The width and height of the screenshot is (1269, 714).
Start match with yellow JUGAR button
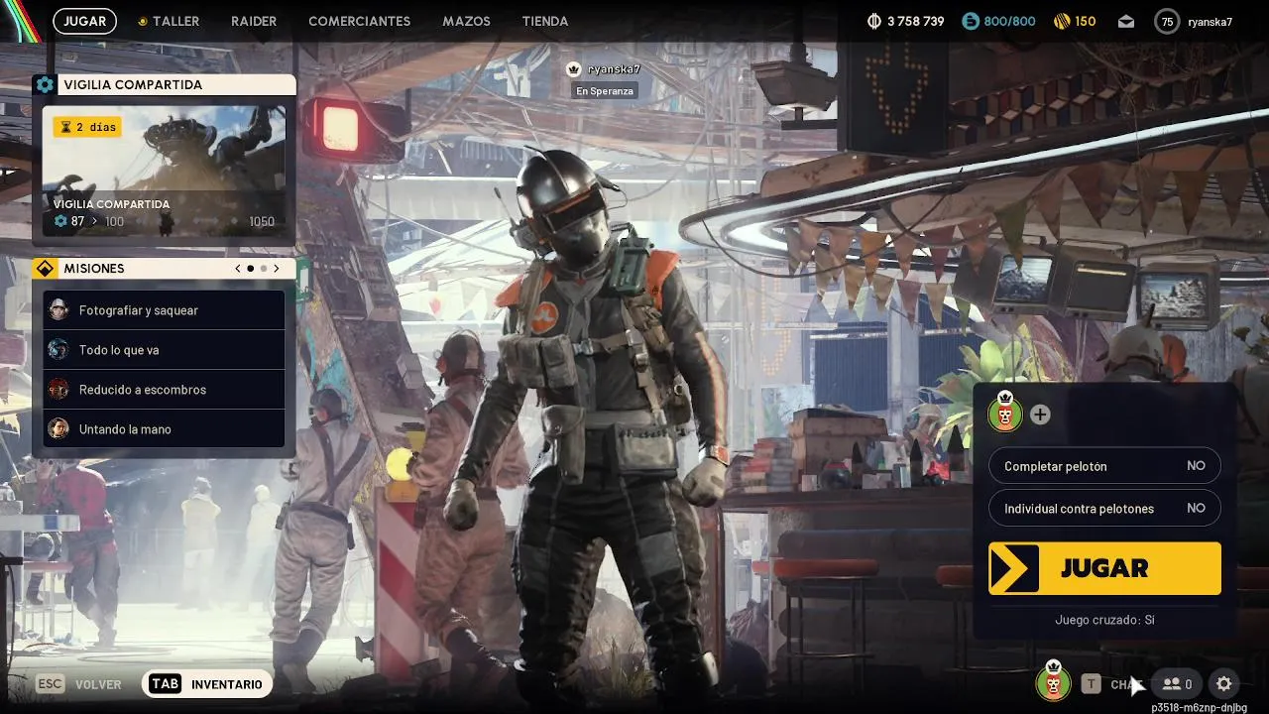pos(1104,568)
